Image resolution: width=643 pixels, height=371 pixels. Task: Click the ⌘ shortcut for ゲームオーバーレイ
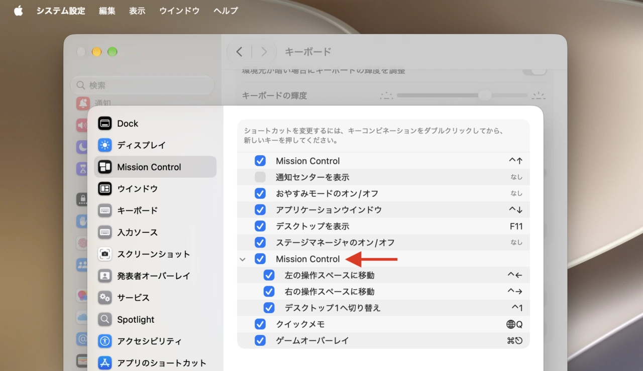(515, 340)
